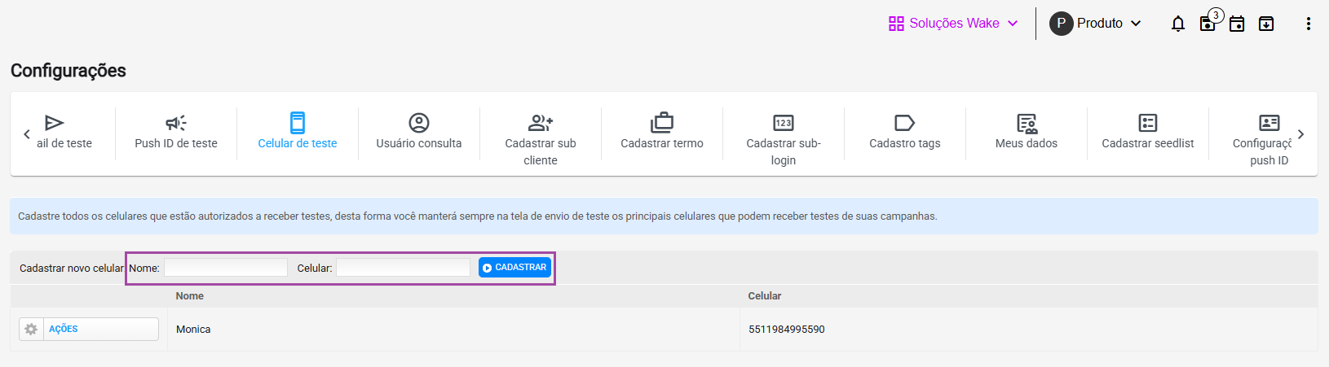Click the Nome column header
The height and width of the screenshot is (367, 1329).
190,296
